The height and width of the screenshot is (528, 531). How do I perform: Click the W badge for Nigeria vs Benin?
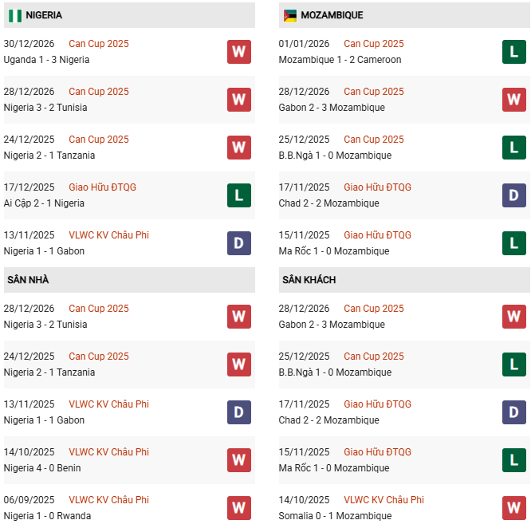(x=238, y=460)
